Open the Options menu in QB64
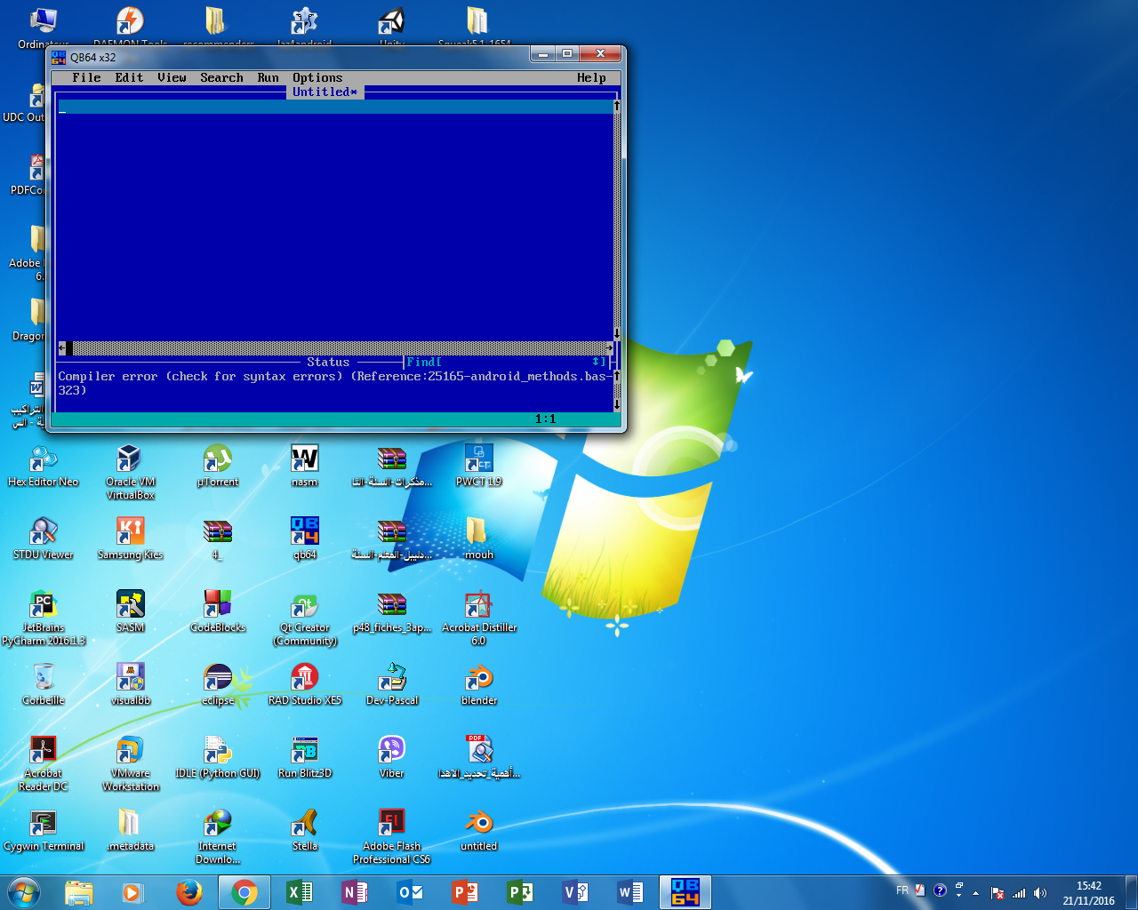 coord(317,78)
